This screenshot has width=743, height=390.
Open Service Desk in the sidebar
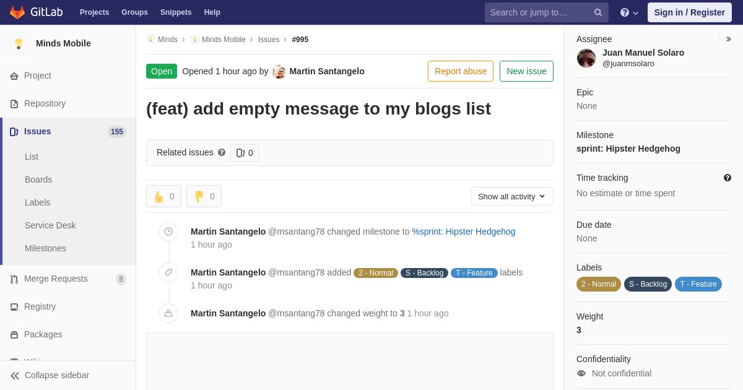(x=50, y=225)
